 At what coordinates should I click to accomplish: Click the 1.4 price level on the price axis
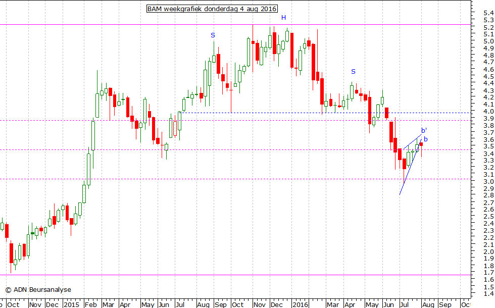coord(488,294)
